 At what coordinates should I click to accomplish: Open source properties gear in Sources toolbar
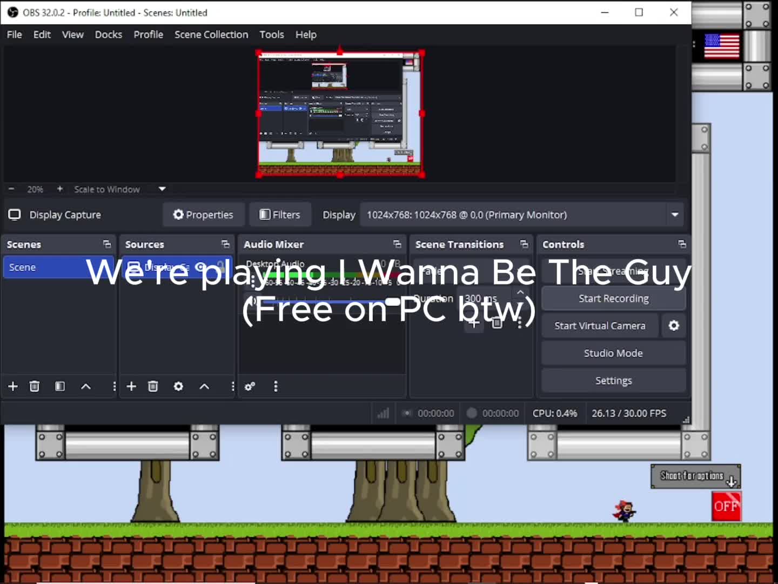click(x=178, y=386)
